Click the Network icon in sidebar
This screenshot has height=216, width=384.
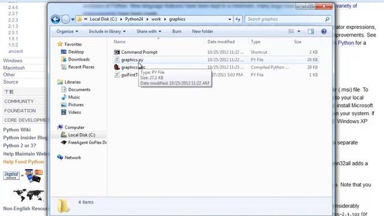(x=60, y=157)
